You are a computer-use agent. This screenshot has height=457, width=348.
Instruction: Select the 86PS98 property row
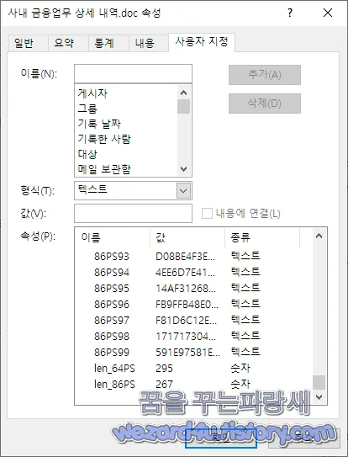(x=193, y=337)
